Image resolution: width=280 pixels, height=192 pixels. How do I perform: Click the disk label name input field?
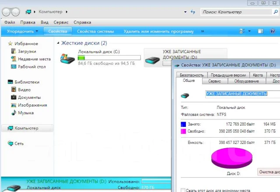[x=242, y=94]
